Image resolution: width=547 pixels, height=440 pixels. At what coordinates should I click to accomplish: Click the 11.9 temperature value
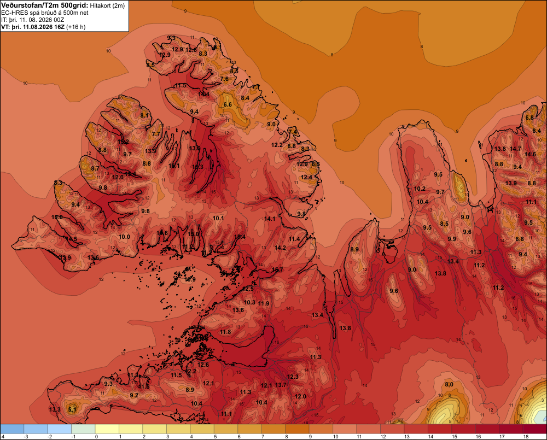coord(264,304)
